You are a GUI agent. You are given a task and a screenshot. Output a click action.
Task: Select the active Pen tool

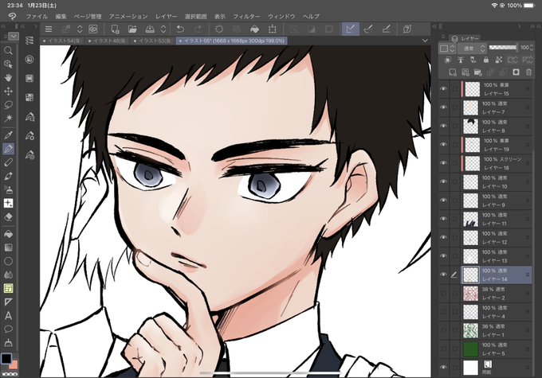pos(8,149)
